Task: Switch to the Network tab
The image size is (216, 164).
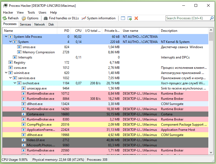Action: coord(39,24)
